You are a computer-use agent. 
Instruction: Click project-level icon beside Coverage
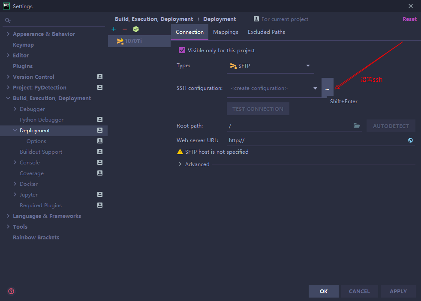pos(100,173)
